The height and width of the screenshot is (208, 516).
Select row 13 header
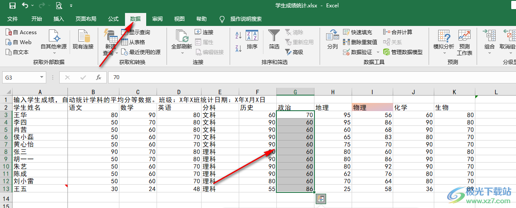coord(6,189)
